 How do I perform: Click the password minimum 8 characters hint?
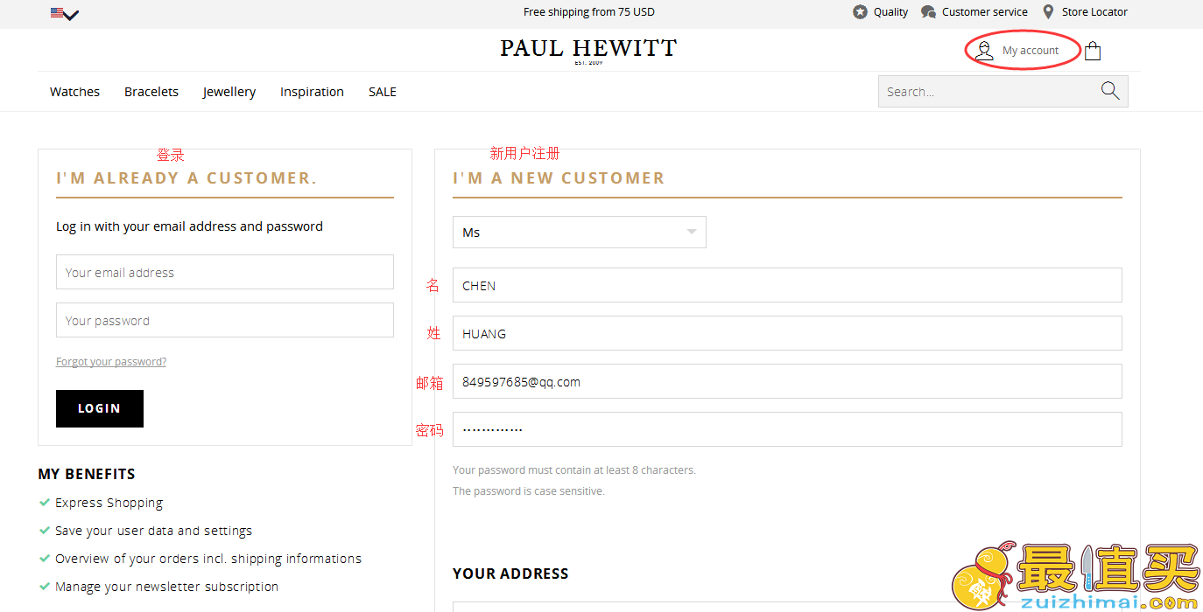[574, 470]
